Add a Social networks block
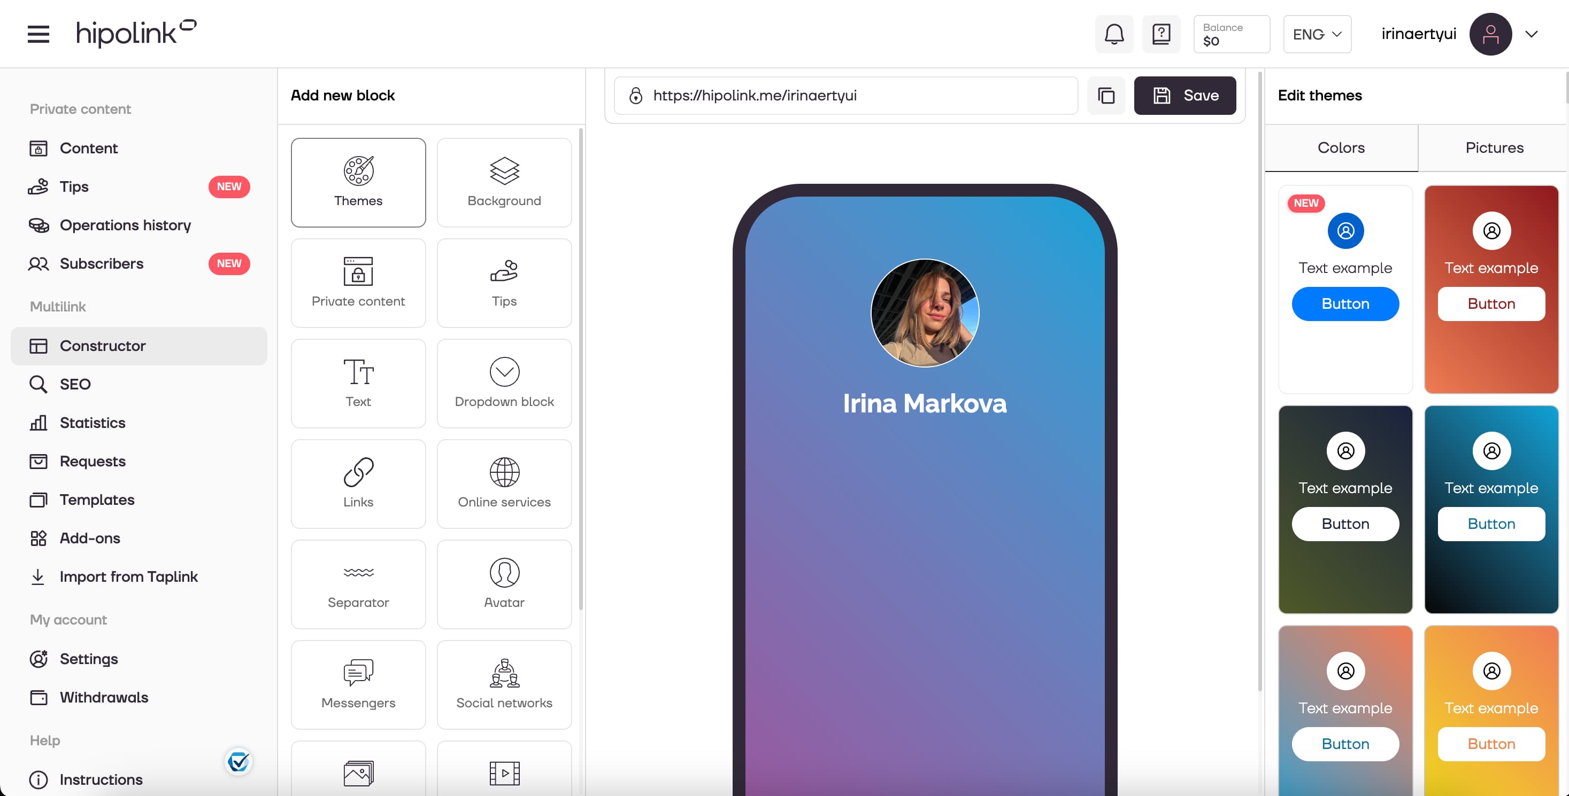 click(x=504, y=684)
